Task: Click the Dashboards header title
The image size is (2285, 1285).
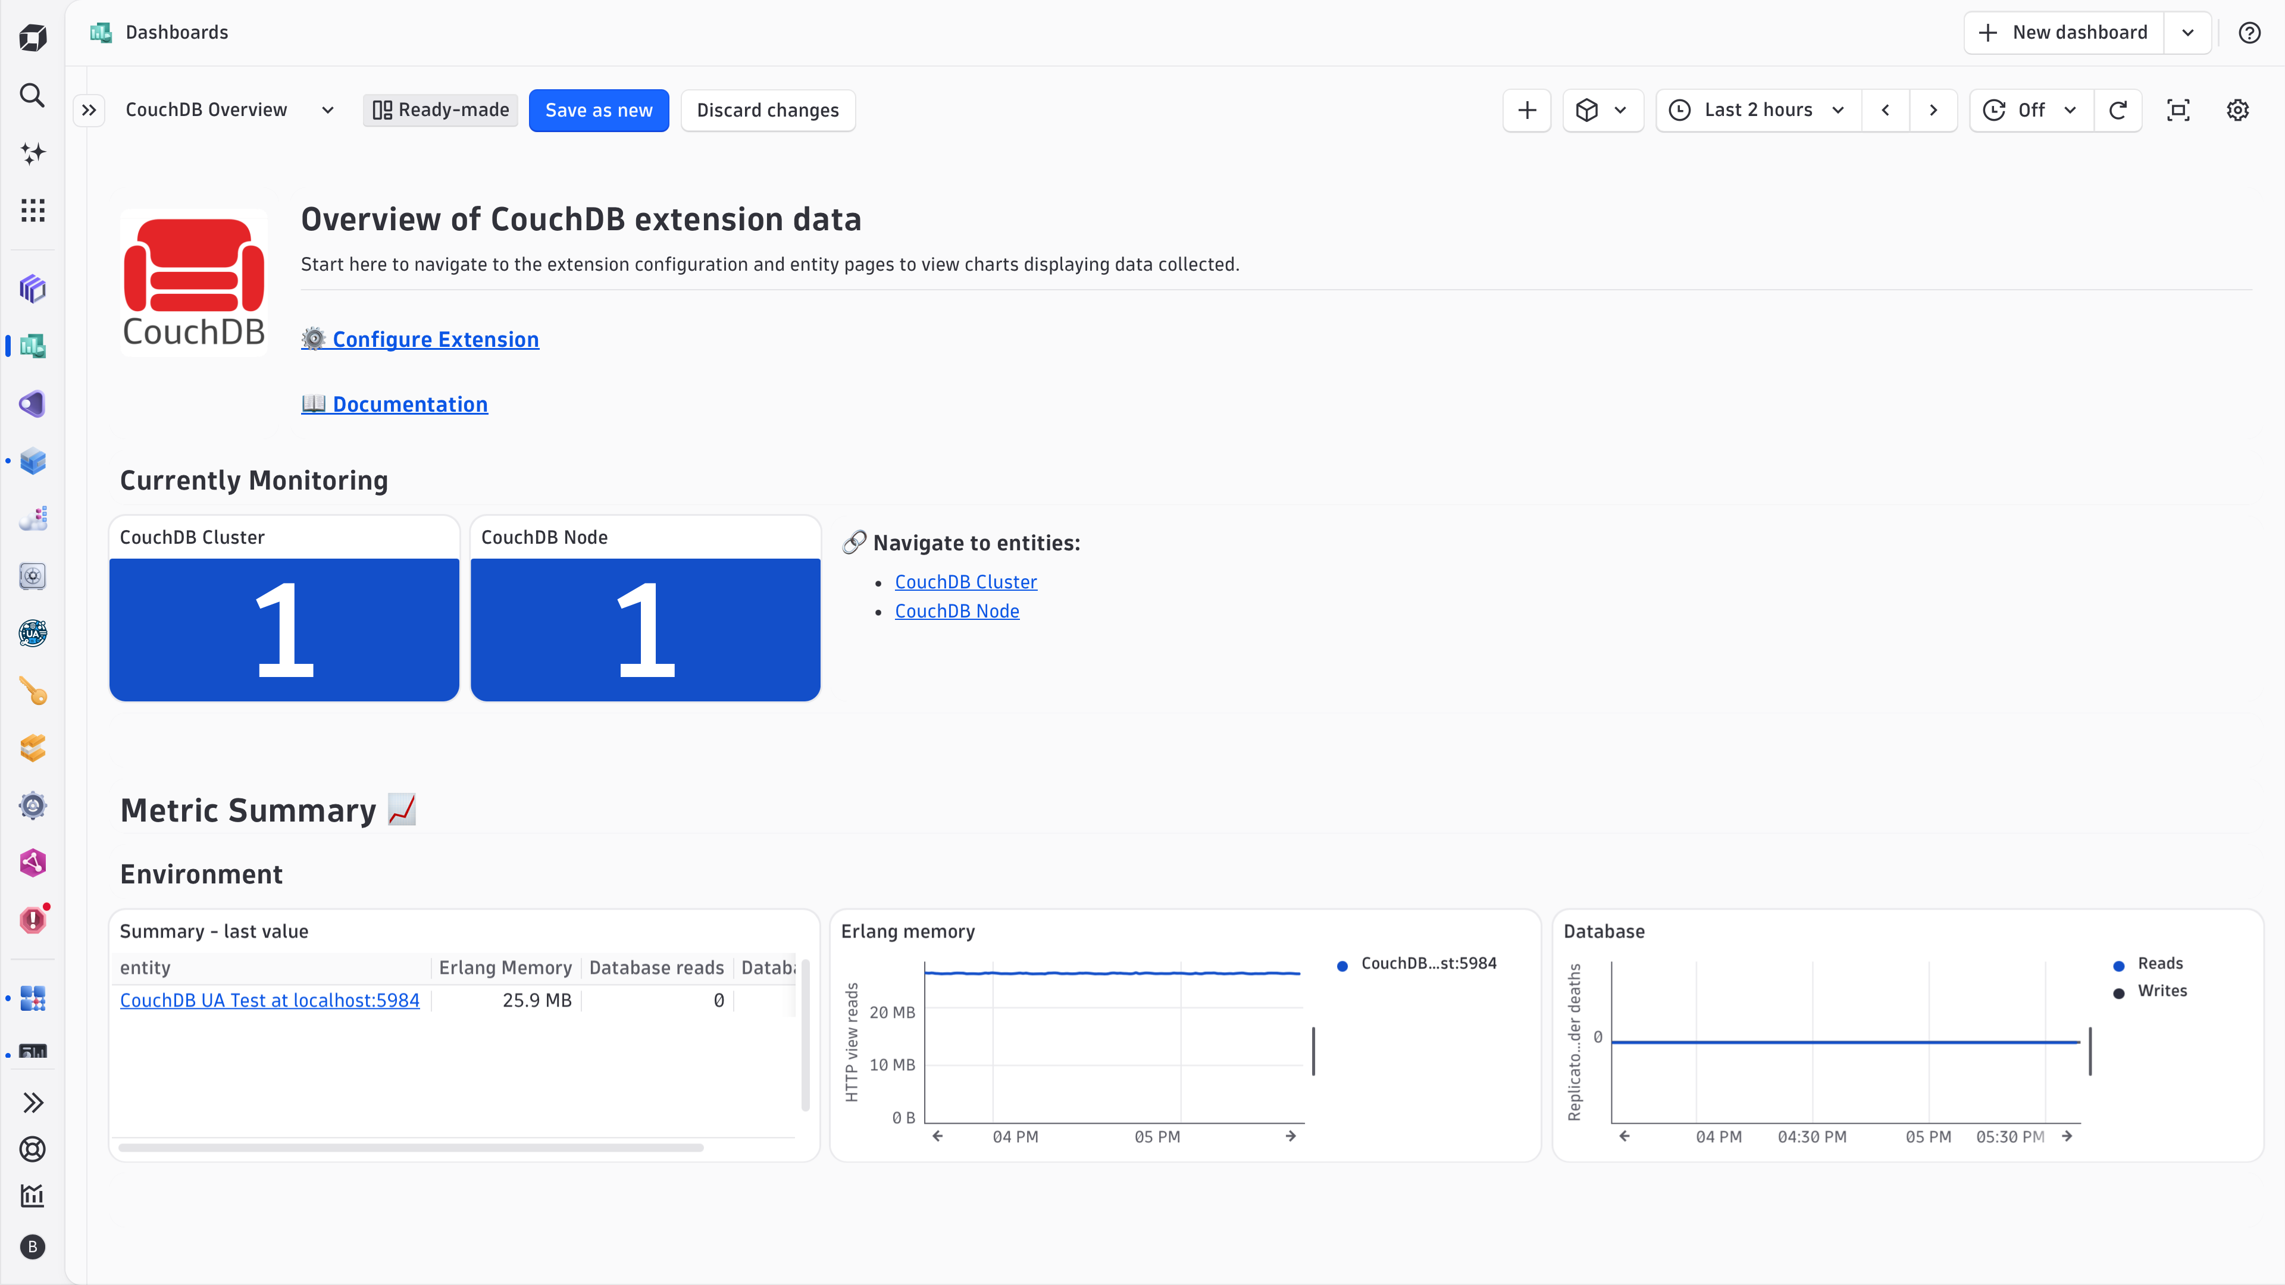Action: tap(177, 33)
